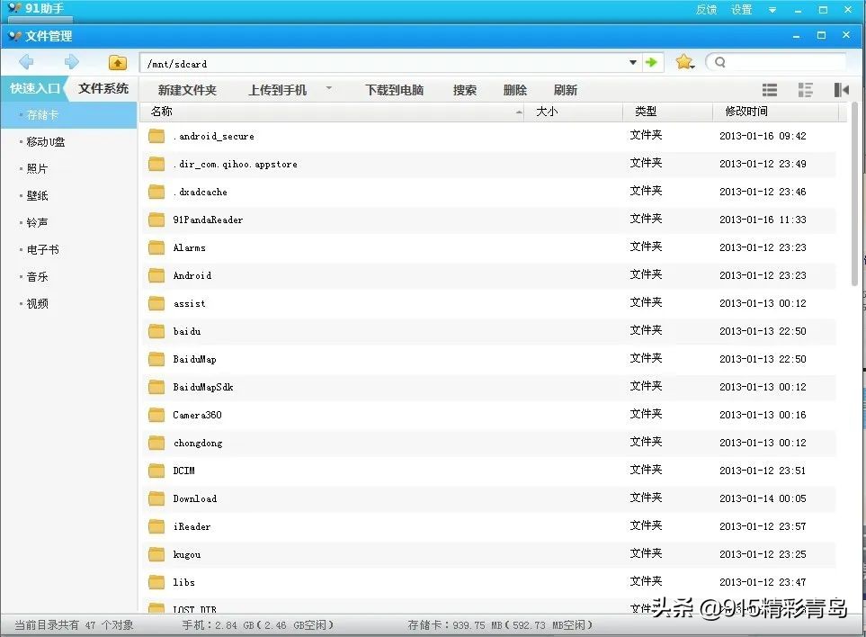Click 新建文件夹 button

click(187, 90)
